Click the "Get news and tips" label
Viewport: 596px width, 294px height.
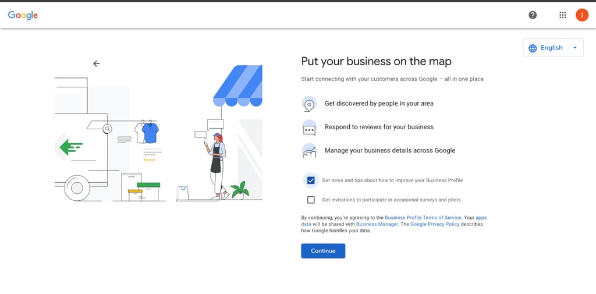[x=393, y=180]
